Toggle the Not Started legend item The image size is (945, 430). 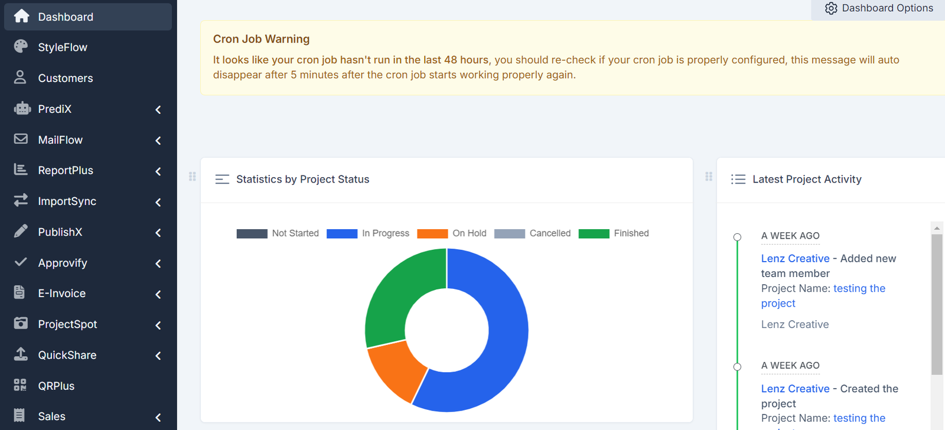pos(278,233)
